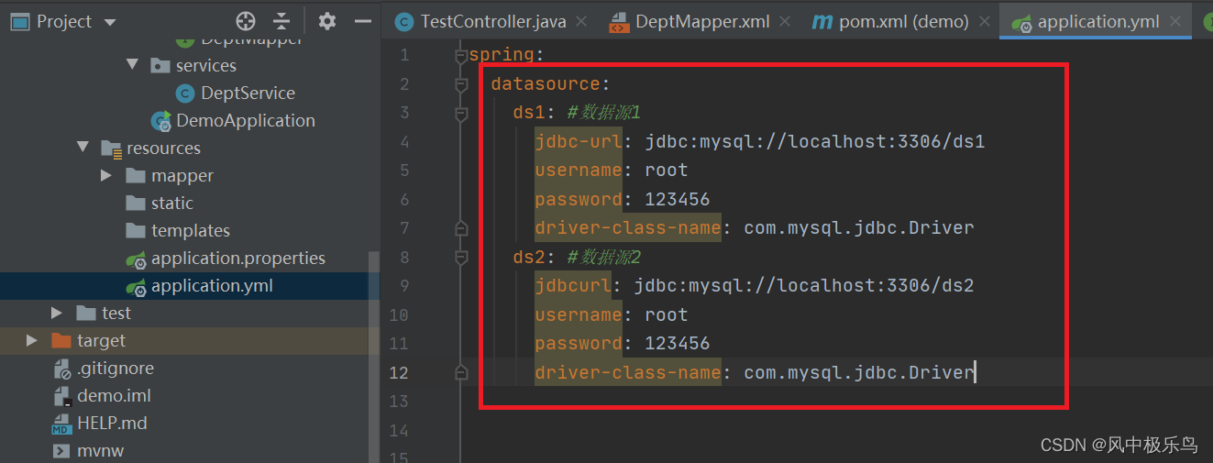Screen dimensions: 1213x463
Task: Click application.yml file icon in tree
Action: click(136, 286)
